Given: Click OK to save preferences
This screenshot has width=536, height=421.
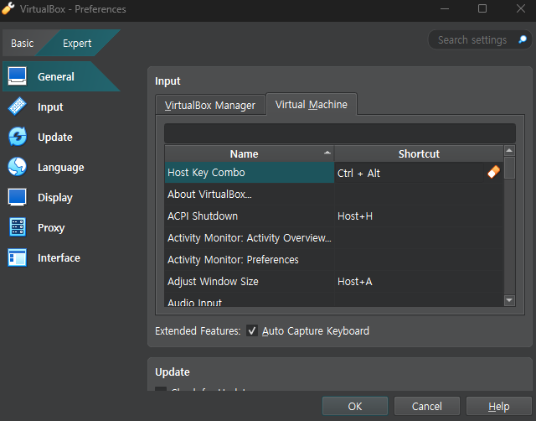Looking at the screenshot, I should click(355, 406).
